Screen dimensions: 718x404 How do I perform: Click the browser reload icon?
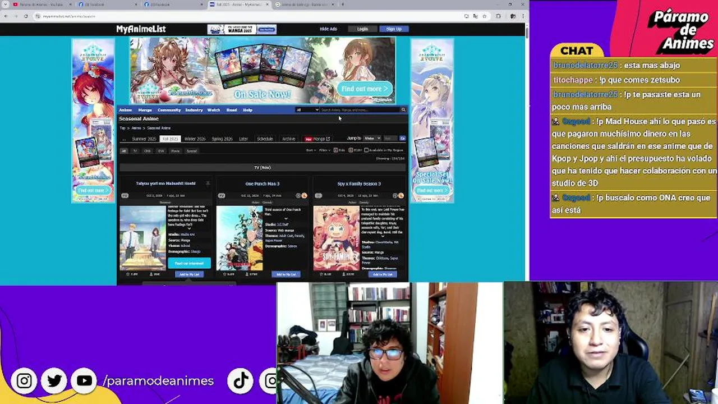(26, 16)
